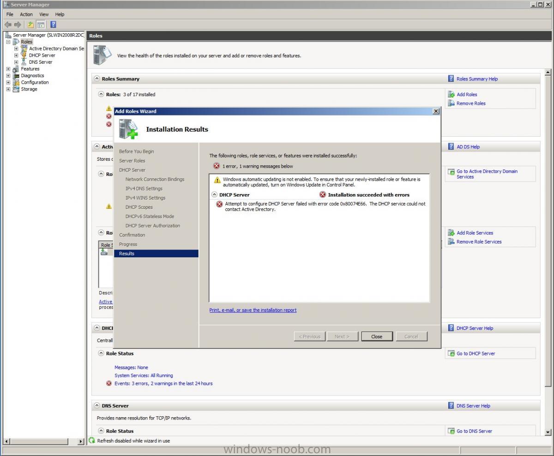Click the Add Roles icon
This screenshot has width=554, height=456.
click(x=451, y=94)
